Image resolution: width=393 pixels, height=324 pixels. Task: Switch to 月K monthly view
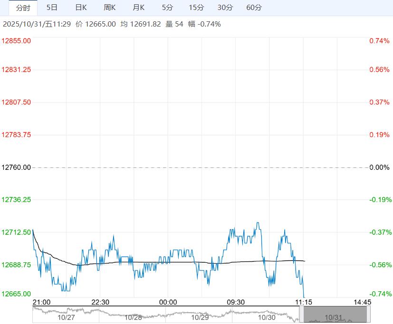(x=139, y=8)
